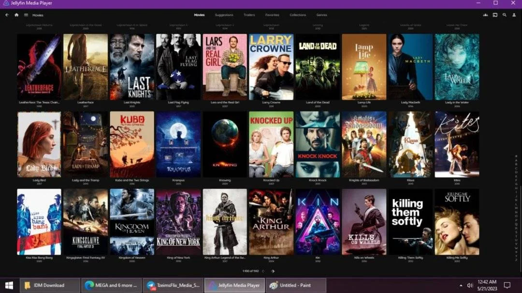Click the 'Knocked Up' title text
Screen dimensions: 522x293
click(x=271, y=180)
